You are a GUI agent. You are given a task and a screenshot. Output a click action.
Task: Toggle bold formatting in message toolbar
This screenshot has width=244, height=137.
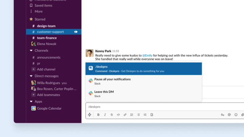[98, 115]
